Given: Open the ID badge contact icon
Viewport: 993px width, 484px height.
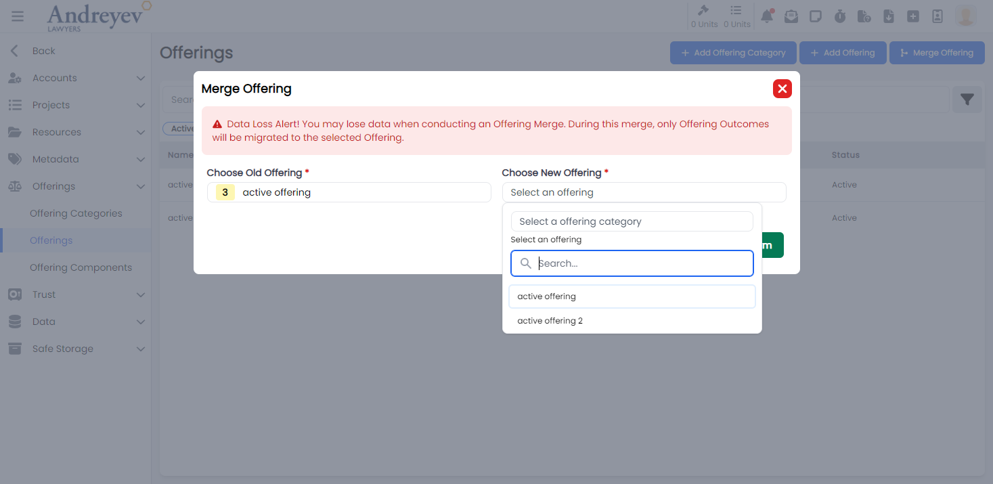Looking at the screenshot, I should coord(937,15).
